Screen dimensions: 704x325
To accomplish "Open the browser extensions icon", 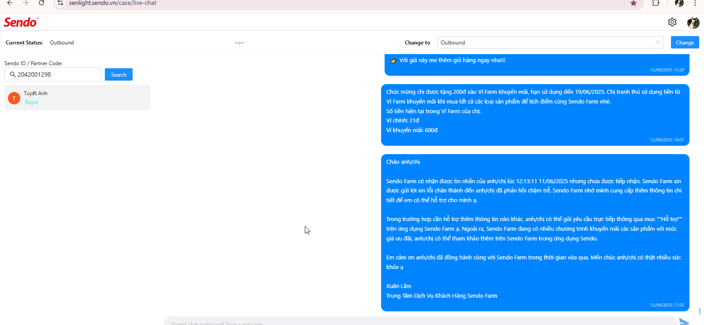I will coord(656,3).
